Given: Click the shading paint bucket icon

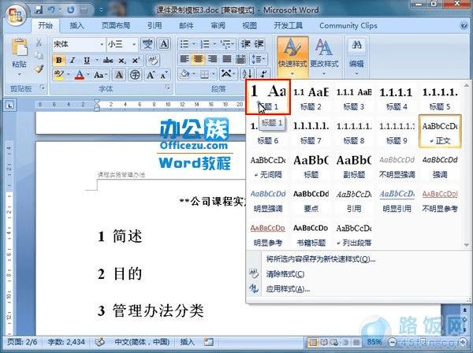Looking at the screenshot, I should point(185,74).
